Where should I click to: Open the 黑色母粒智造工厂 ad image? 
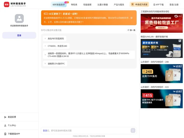point(162,23)
